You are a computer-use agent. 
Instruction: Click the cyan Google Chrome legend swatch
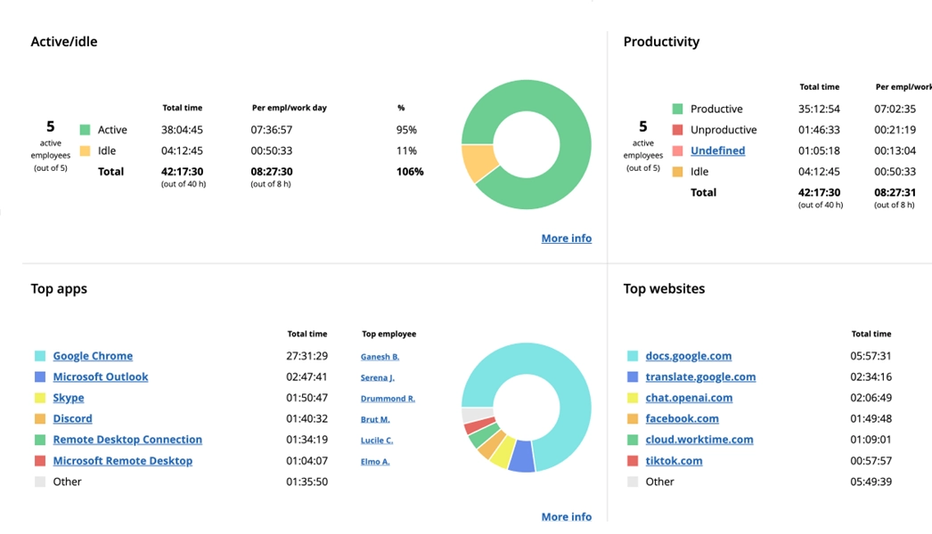coord(40,356)
